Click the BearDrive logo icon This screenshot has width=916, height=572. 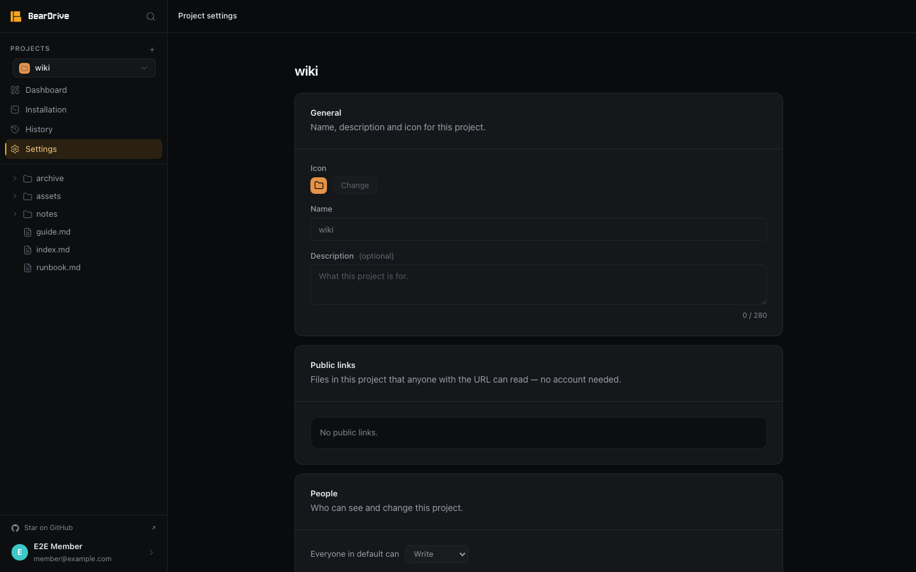[16, 17]
